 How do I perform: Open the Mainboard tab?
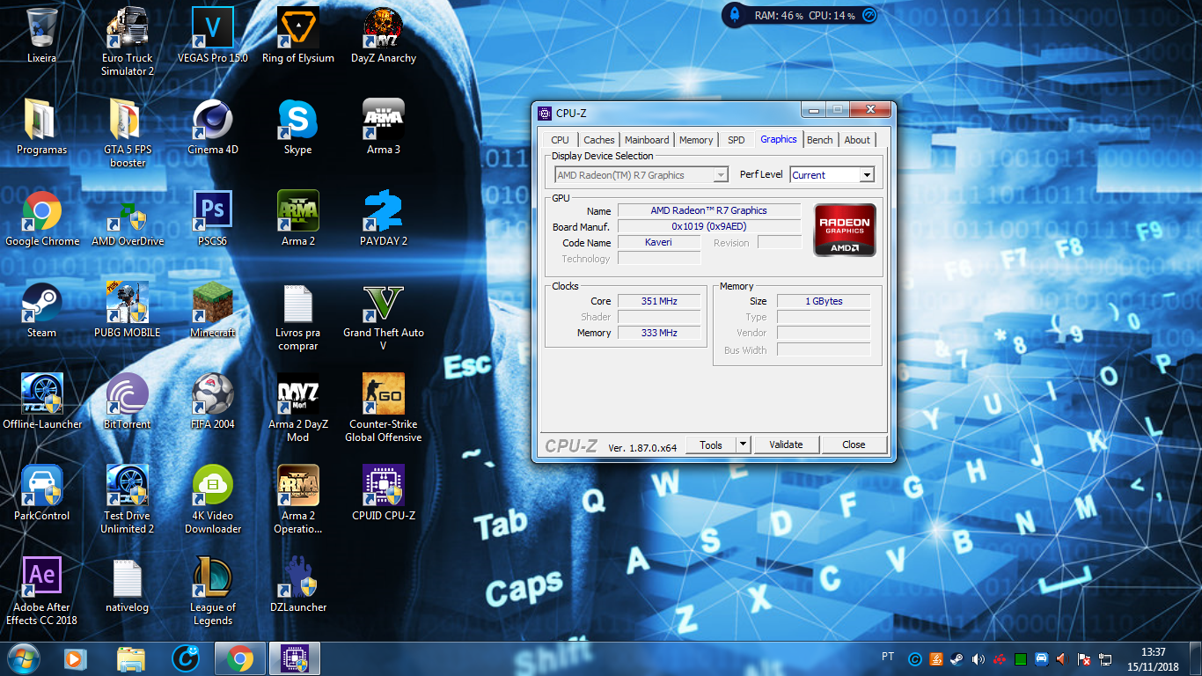[647, 140]
